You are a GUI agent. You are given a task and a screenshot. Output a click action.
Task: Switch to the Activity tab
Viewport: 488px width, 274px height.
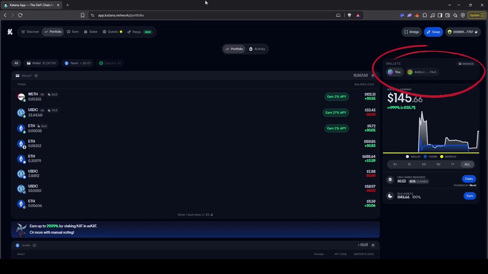257,49
